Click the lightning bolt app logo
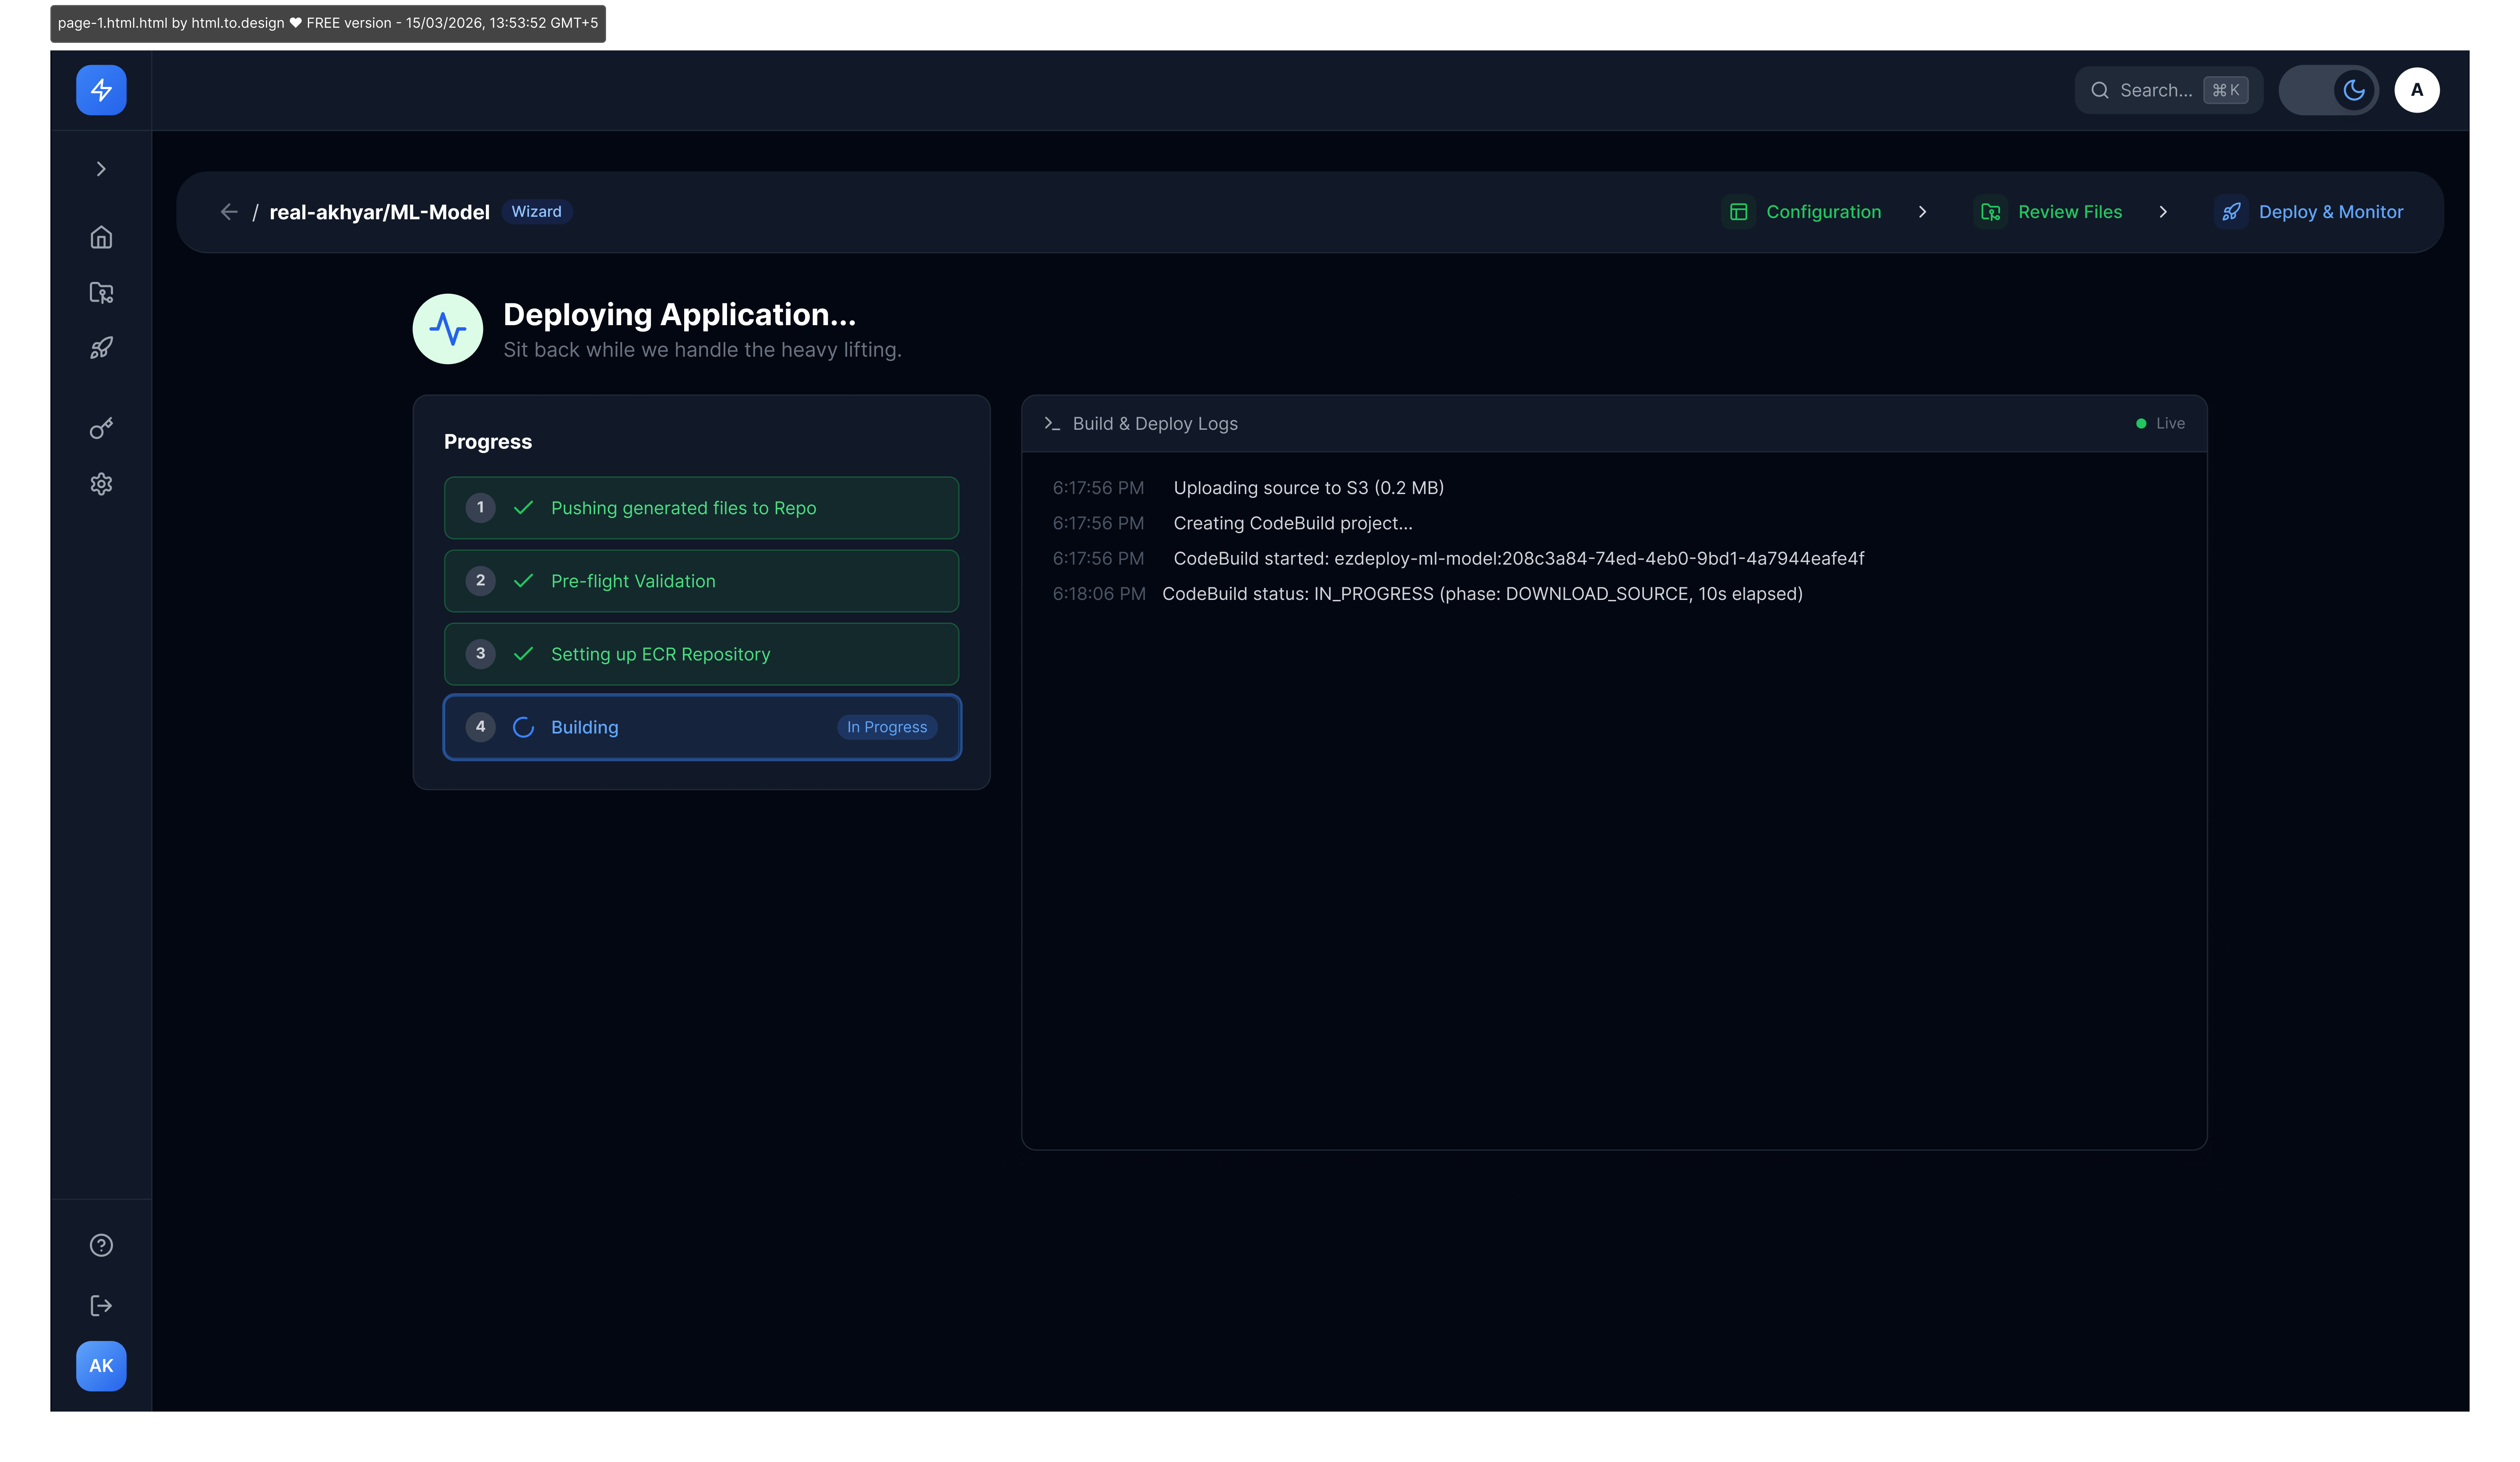 coord(100,90)
